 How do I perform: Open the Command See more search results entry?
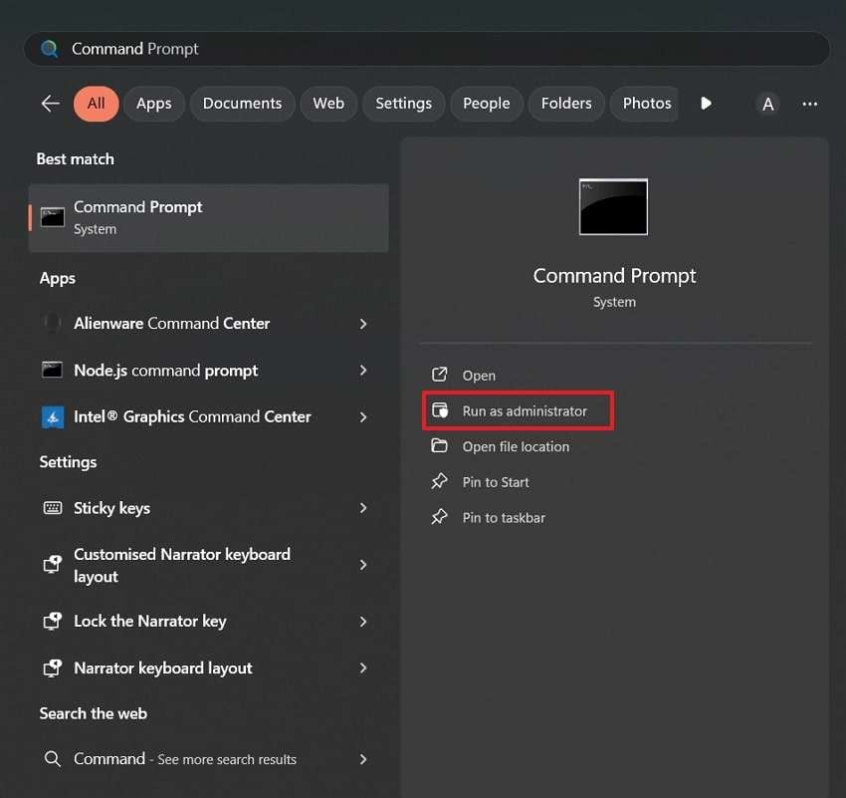tap(208, 759)
